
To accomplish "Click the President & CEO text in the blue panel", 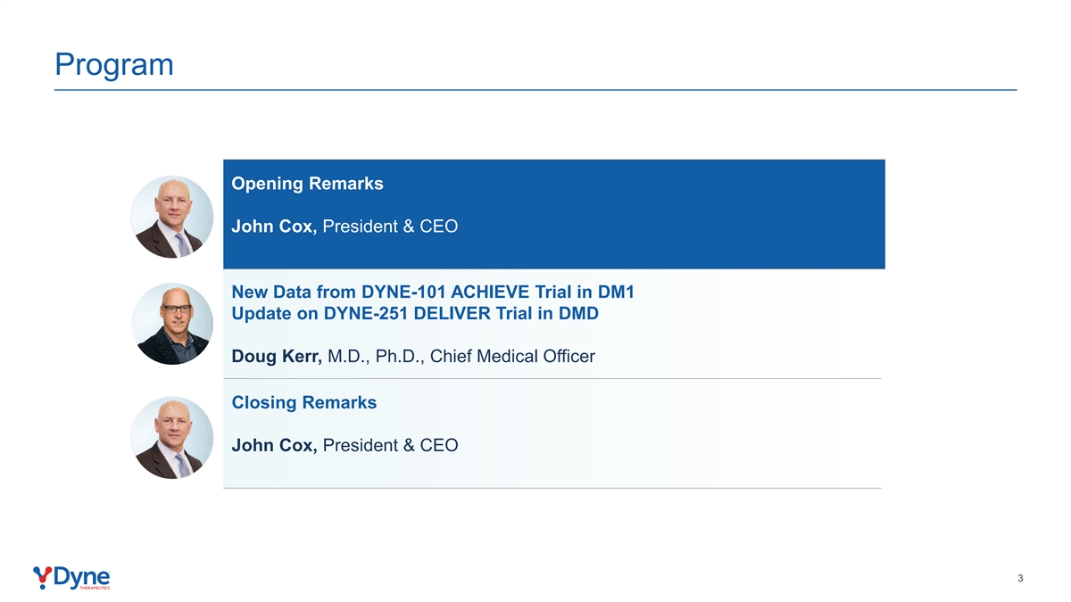I will [x=390, y=227].
